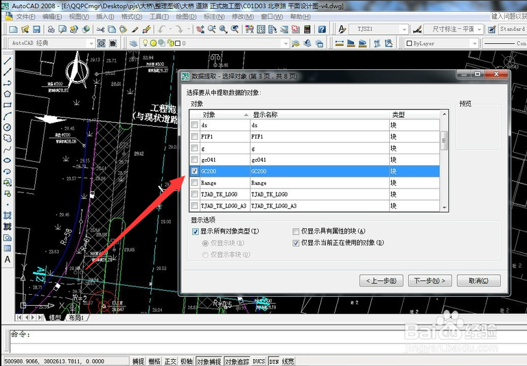
Task: Enable 仅显示具有属性的块 checkbox
Action: coord(296,232)
